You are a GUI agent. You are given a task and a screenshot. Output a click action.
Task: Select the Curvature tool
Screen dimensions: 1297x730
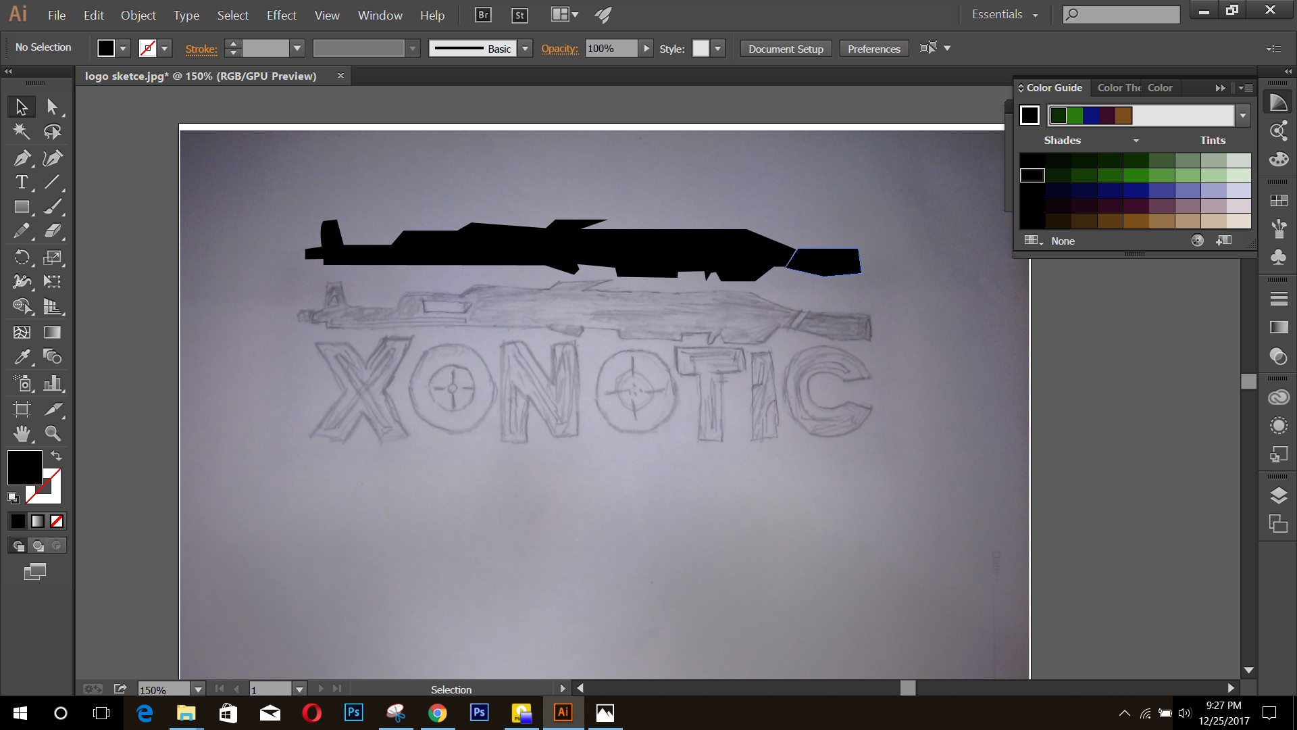tap(52, 158)
